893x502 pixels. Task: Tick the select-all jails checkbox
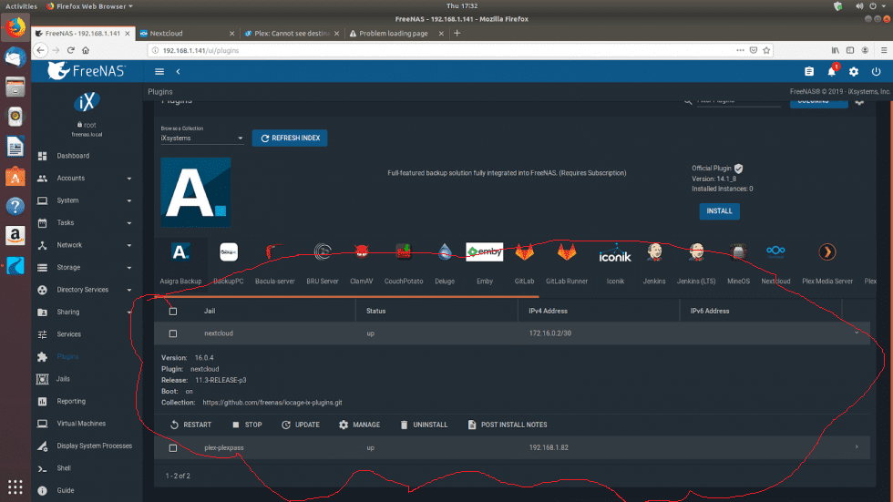click(x=173, y=312)
